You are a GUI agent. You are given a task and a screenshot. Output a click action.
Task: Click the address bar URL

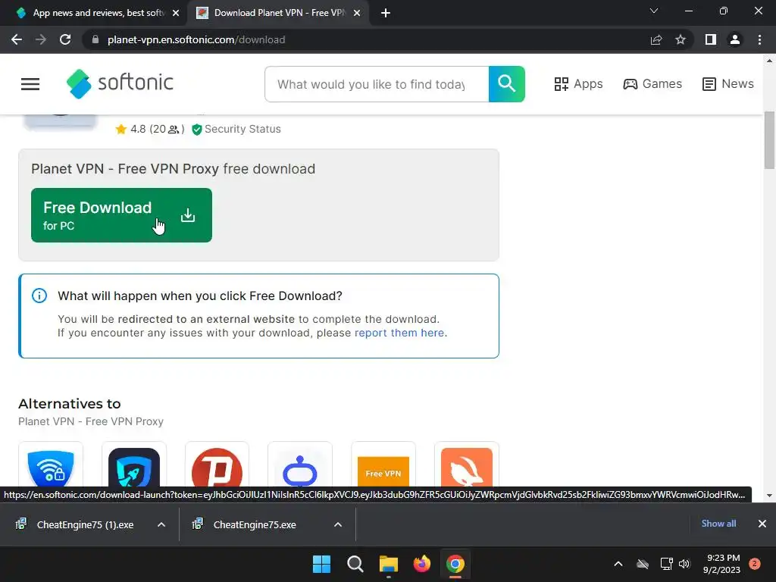(196, 39)
